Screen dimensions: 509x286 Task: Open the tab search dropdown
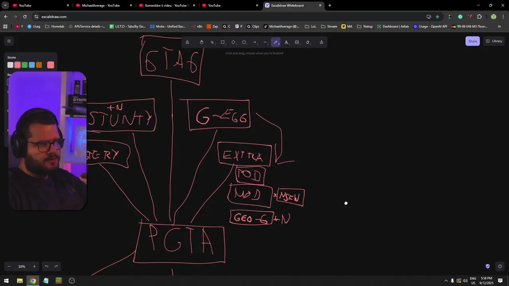(x=5, y=6)
